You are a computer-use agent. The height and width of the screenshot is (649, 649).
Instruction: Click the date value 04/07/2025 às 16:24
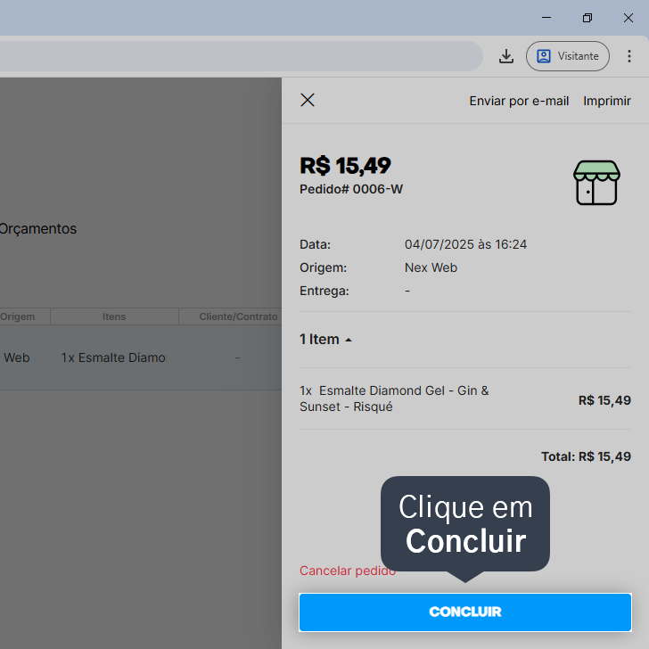point(465,244)
